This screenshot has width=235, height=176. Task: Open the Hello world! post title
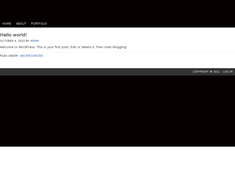pyautogui.click(x=14, y=35)
